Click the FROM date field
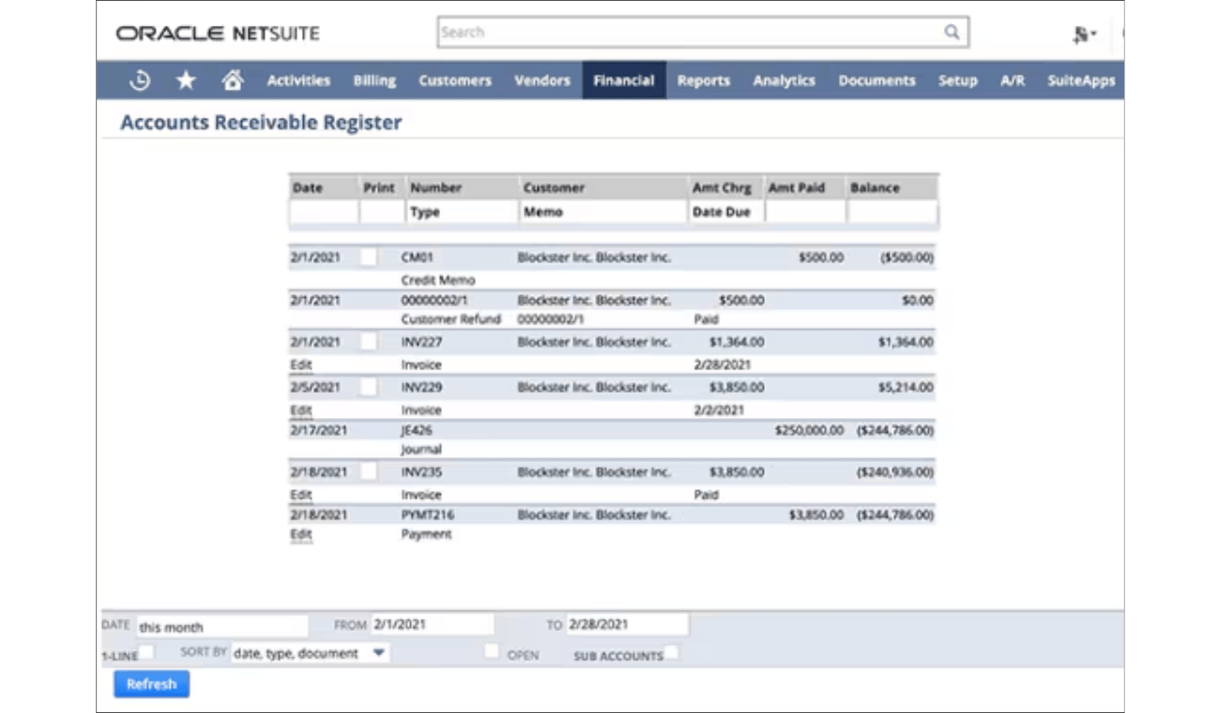Viewport: 1221px width, 713px height. pyautogui.click(x=433, y=625)
